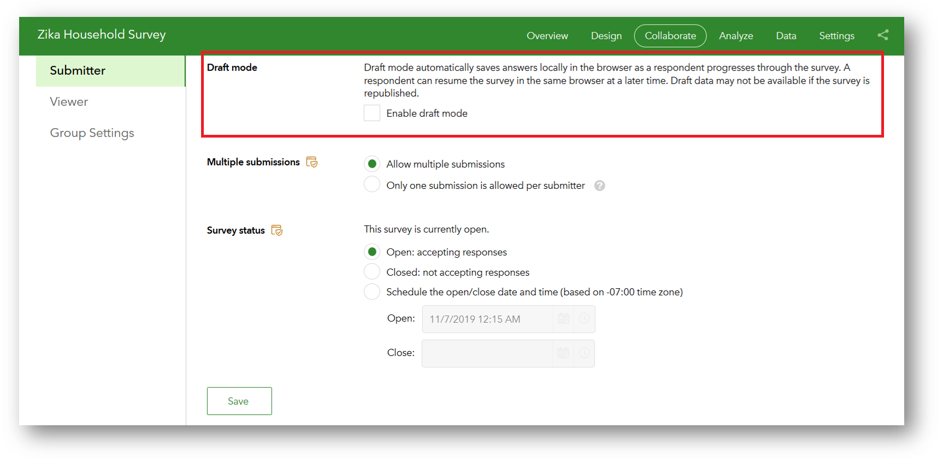Open Group Settings in the sidebar
Image resolution: width=943 pixels, height=464 pixels.
click(92, 133)
